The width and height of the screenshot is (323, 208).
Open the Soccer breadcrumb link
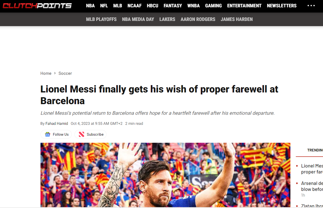pyautogui.click(x=65, y=73)
